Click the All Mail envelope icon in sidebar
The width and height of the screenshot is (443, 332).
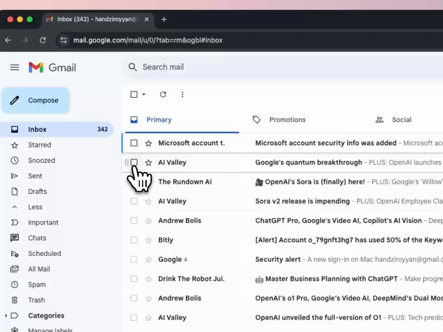(14, 269)
